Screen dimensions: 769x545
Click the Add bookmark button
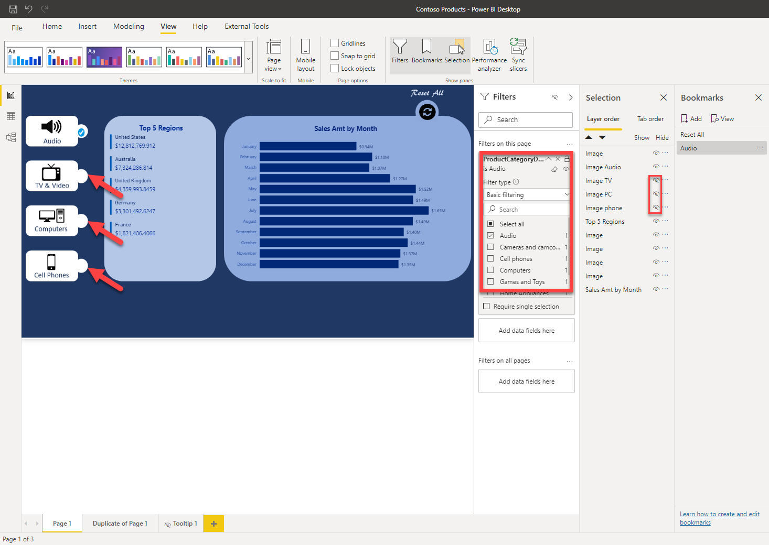(691, 118)
